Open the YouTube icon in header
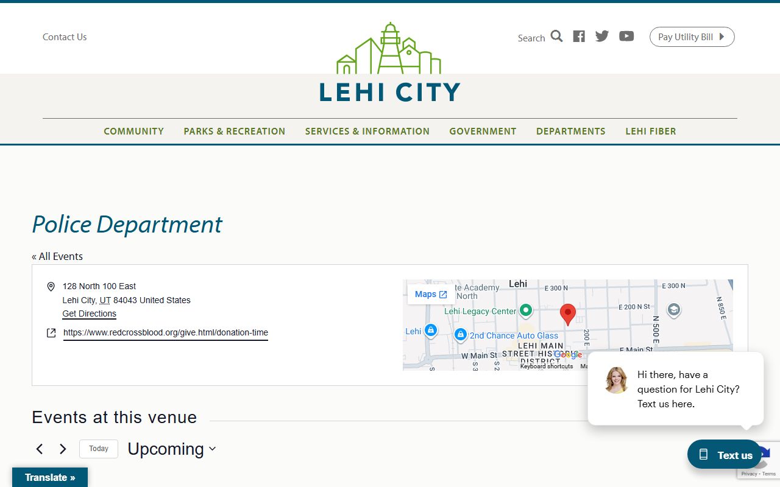780x487 pixels. click(x=626, y=37)
